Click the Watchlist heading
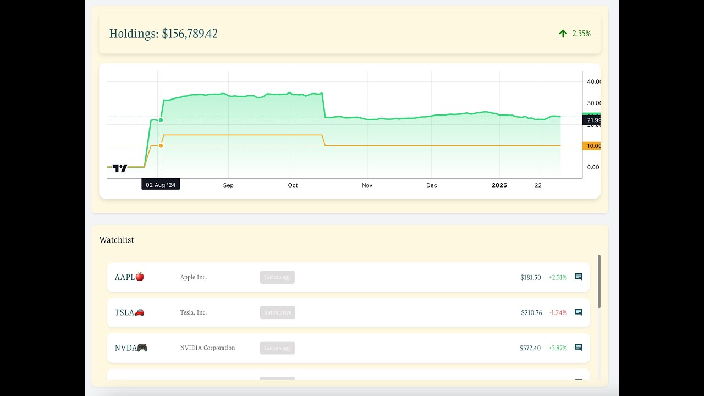This screenshot has height=396, width=704. pos(117,240)
